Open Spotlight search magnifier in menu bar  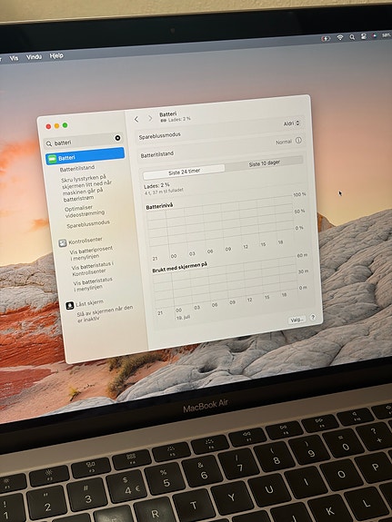coord(352,37)
